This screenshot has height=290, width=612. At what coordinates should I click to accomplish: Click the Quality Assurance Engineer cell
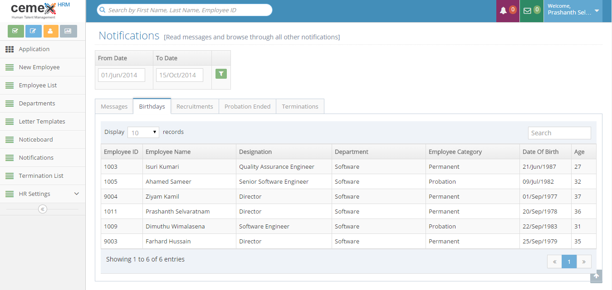click(284, 166)
